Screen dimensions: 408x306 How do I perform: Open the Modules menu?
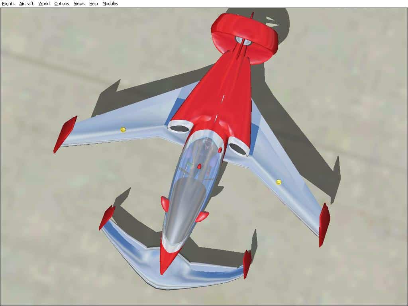click(x=110, y=4)
